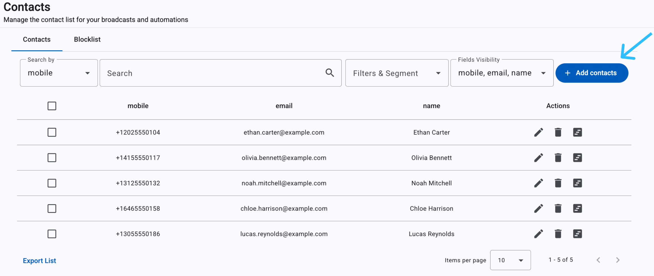Switch to the Blocklist tab
654x276 pixels.
(x=87, y=40)
